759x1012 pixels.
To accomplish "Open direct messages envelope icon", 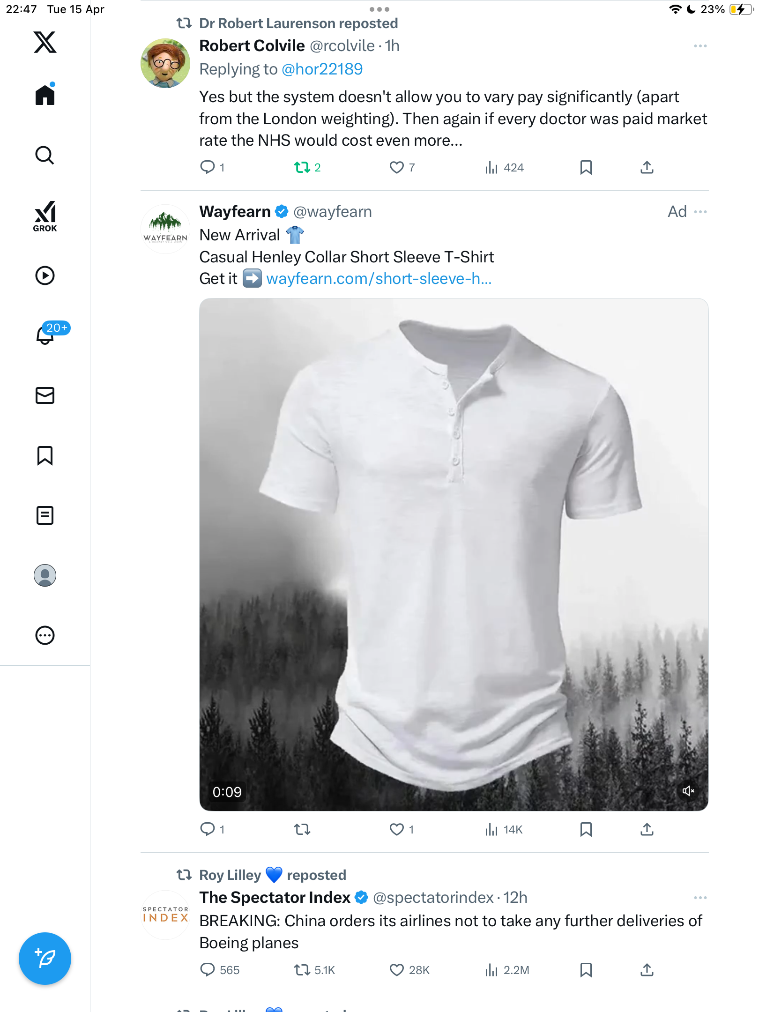I will pyautogui.click(x=45, y=395).
